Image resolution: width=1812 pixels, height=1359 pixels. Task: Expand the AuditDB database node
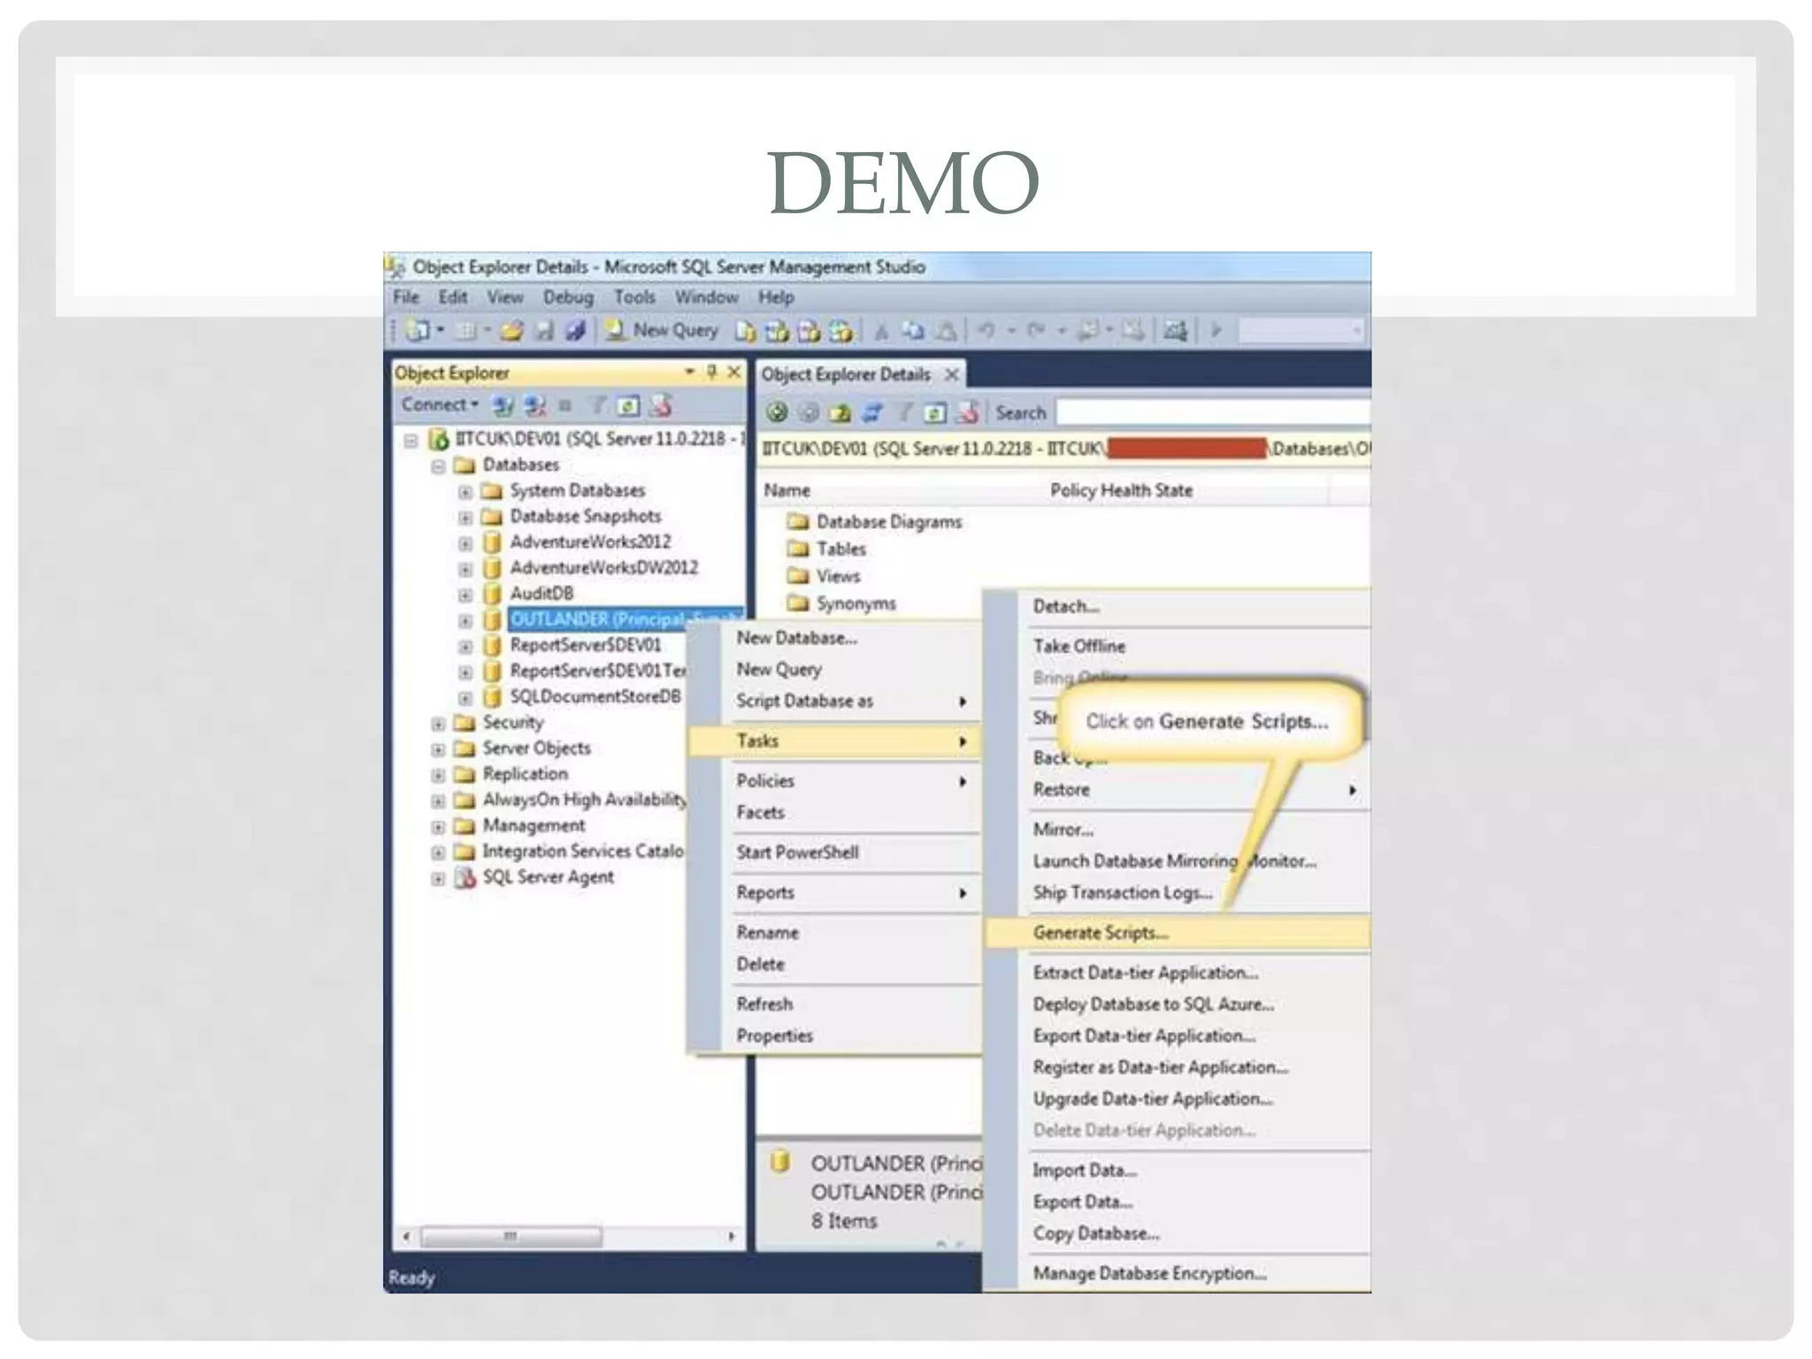point(465,595)
